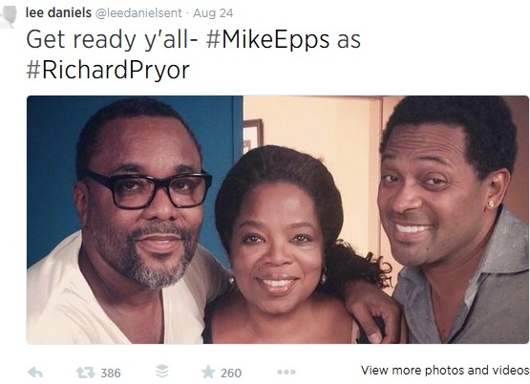Click the reply arrow icon
Viewport: 530px width, 384px height.
point(35,373)
